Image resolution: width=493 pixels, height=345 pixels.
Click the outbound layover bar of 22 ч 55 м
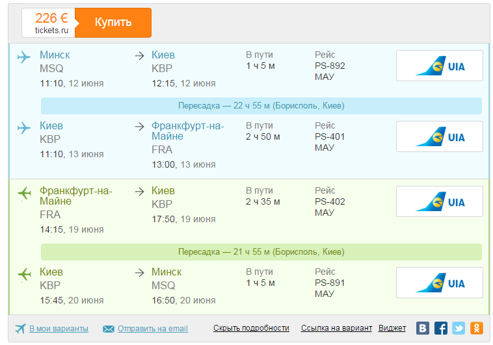click(261, 106)
